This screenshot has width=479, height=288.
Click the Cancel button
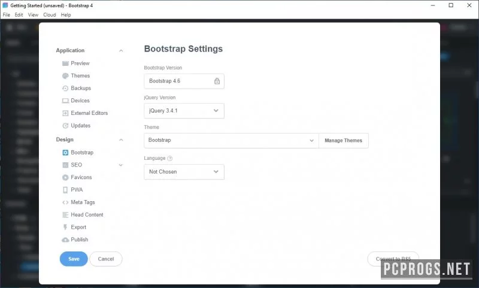(x=106, y=259)
